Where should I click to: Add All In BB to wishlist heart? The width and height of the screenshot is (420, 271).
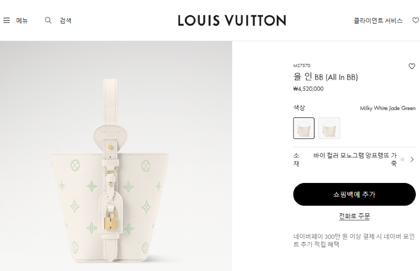tap(412, 66)
